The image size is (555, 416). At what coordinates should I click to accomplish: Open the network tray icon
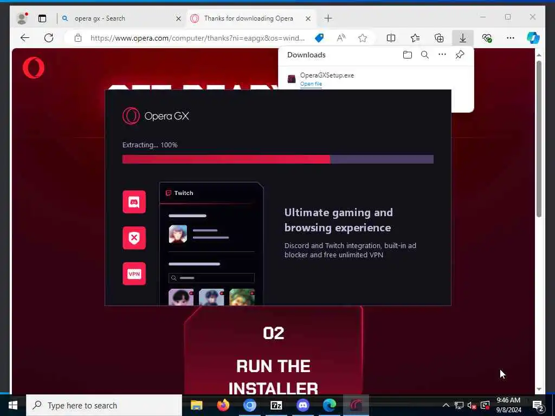(459, 405)
